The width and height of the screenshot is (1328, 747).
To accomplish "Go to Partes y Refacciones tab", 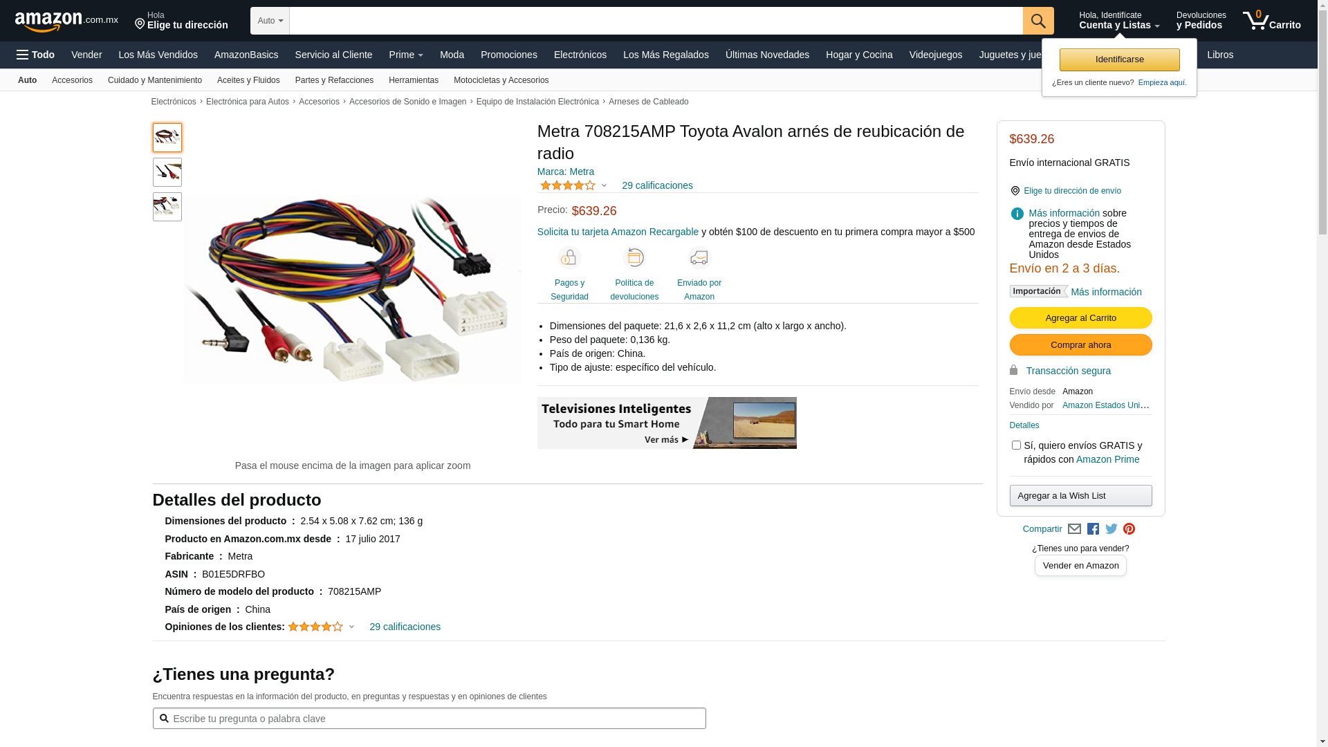I will coord(334,80).
